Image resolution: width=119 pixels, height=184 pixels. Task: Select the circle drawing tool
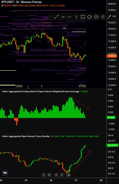coord(96,17)
